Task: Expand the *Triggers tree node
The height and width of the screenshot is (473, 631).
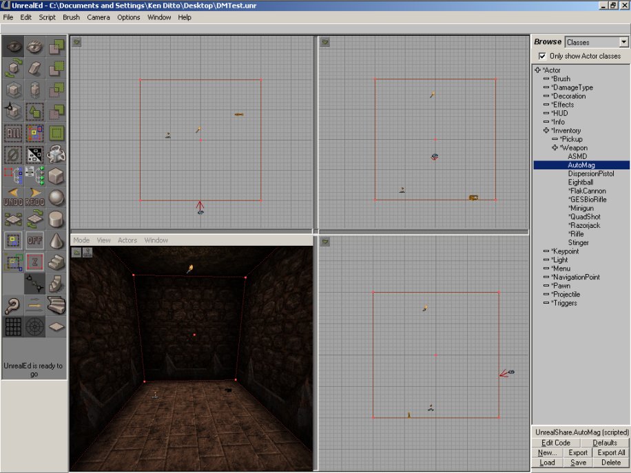Action: tap(546, 303)
